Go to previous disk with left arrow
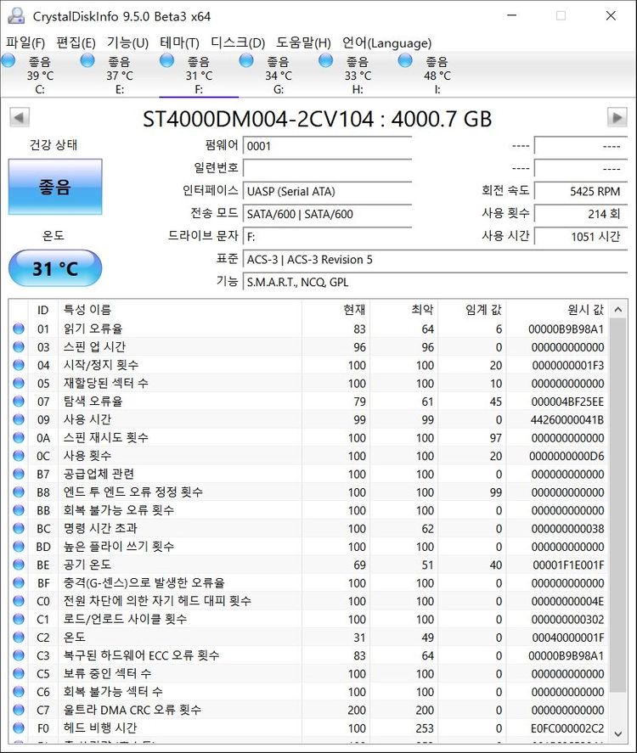The height and width of the screenshot is (753, 637). click(x=20, y=118)
